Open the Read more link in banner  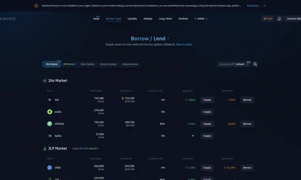pyautogui.click(x=252, y=6)
